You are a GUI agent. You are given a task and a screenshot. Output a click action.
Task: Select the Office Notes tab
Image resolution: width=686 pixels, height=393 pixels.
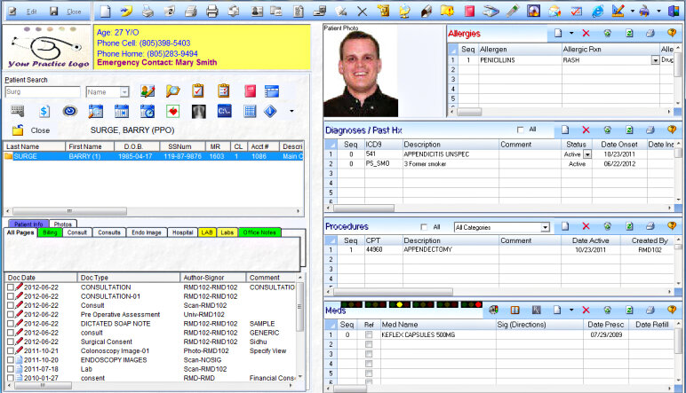point(259,232)
